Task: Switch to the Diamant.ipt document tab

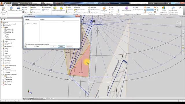Action: point(49,99)
